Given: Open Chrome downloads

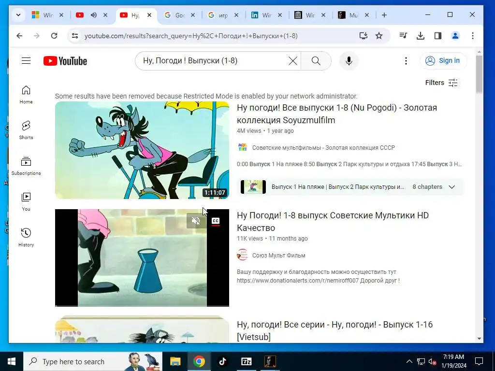Looking at the screenshot, I should point(421,36).
